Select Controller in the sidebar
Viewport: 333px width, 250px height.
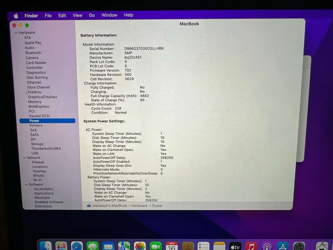pyautogui.click(x=34, y=67)
